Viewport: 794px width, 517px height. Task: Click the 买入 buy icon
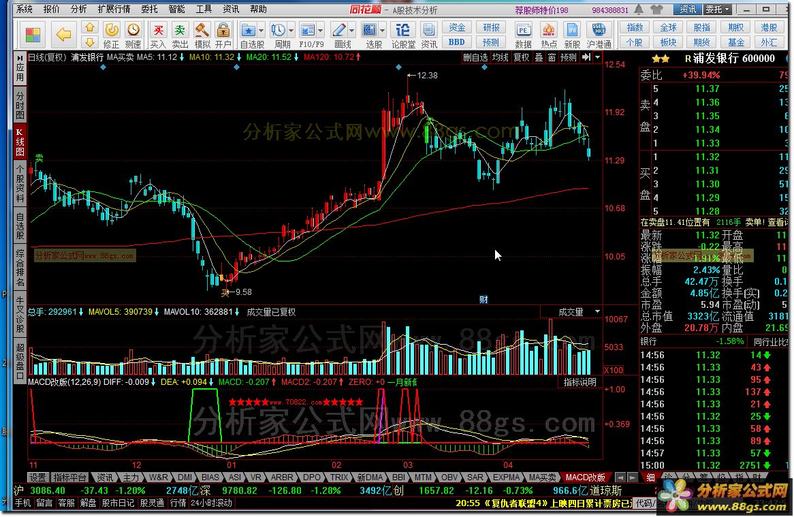pyautogui.click(x=158, y=35)
